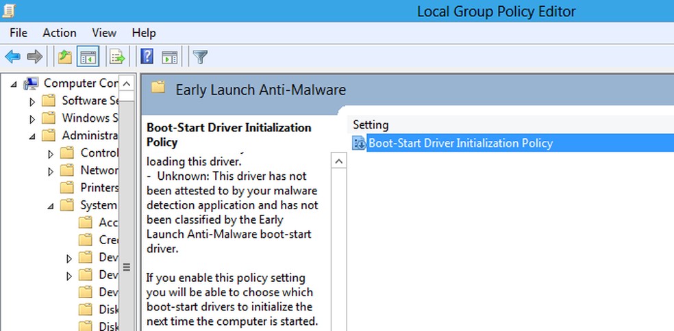Image resolution: width=674 pixels, height=331 pixels.
Task: Select Boot-Start Driver Initialization Policy setting row
Action: point(513,143)
